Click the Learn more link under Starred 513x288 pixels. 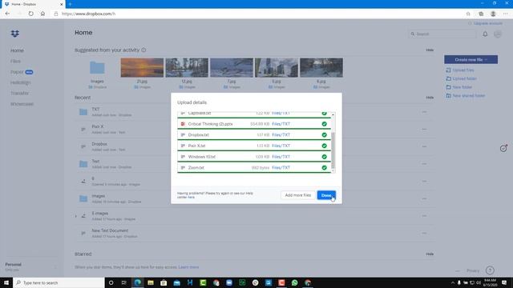(x=189, y=267)
